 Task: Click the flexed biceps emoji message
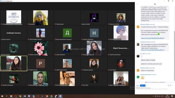142,78
